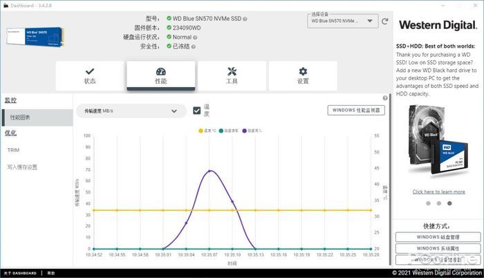Click the checkmark icon on 状态 tab
The image size is (484, 278).
pyautogui.click(x=90, y=71)
